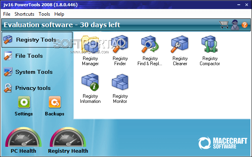
Task: Click the Registry Health gauge
Action: [x=68, y=137]
